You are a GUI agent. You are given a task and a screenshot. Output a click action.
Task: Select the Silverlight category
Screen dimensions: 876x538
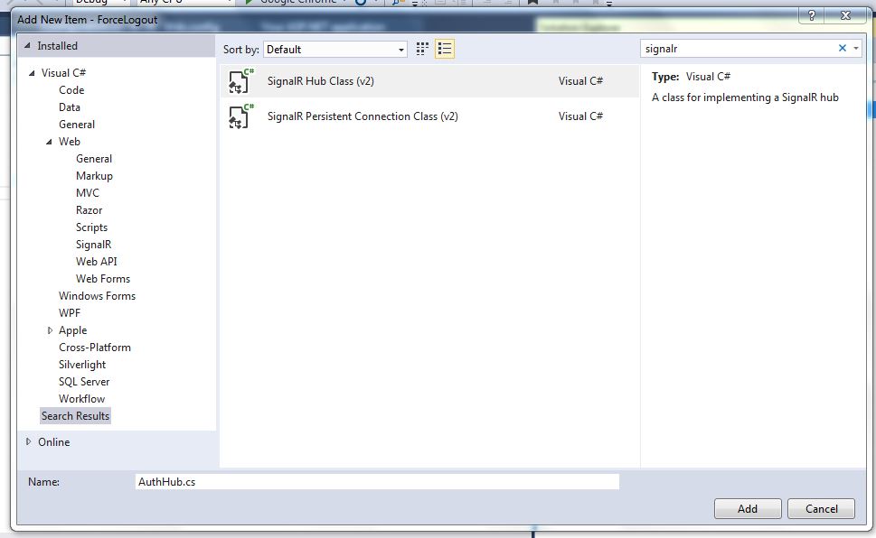[82, 365]
